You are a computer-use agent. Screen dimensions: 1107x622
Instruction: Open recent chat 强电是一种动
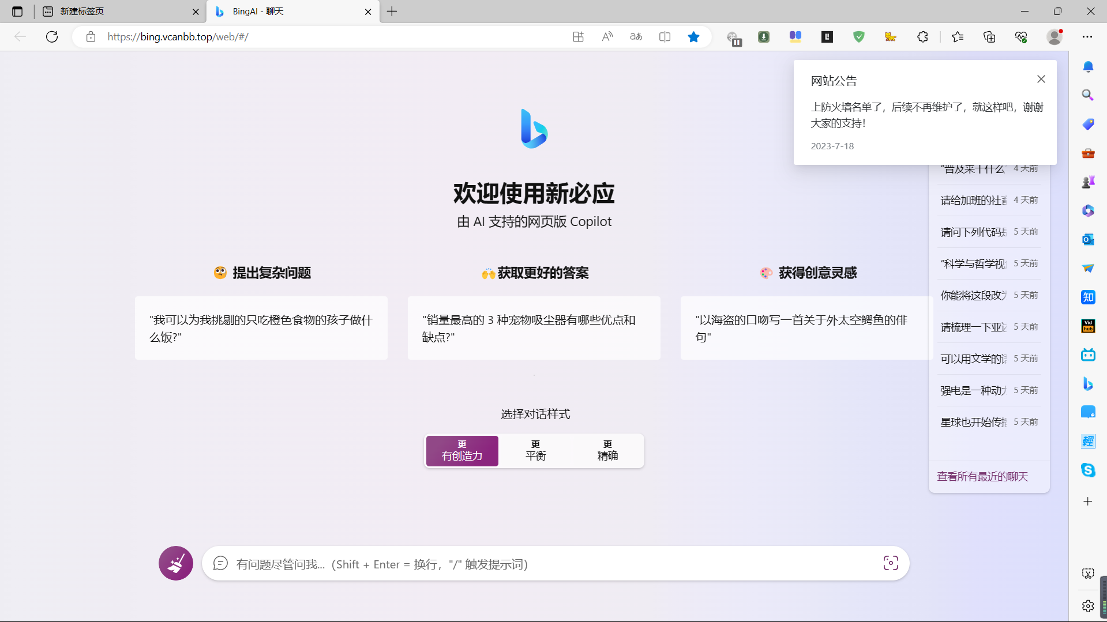[x=989, y=390]
